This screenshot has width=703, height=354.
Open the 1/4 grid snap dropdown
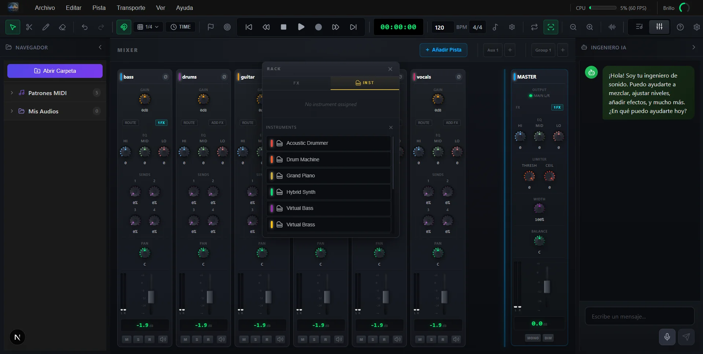(x=148, y=27)
